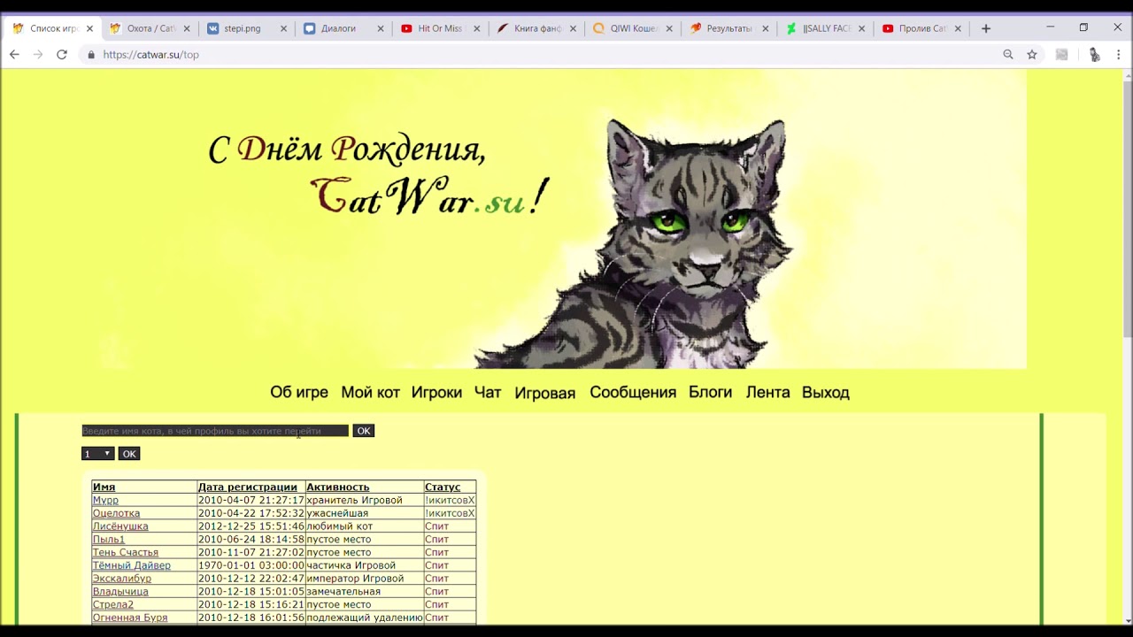Sort by Статус column header
The width and height of the screenshot is (1133, 637).
point(443,487)
